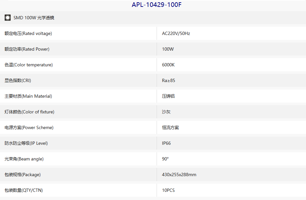306x200 pixels.
Task: Click the round lens icon beside SMD 100W
Action: coord(8,18)
